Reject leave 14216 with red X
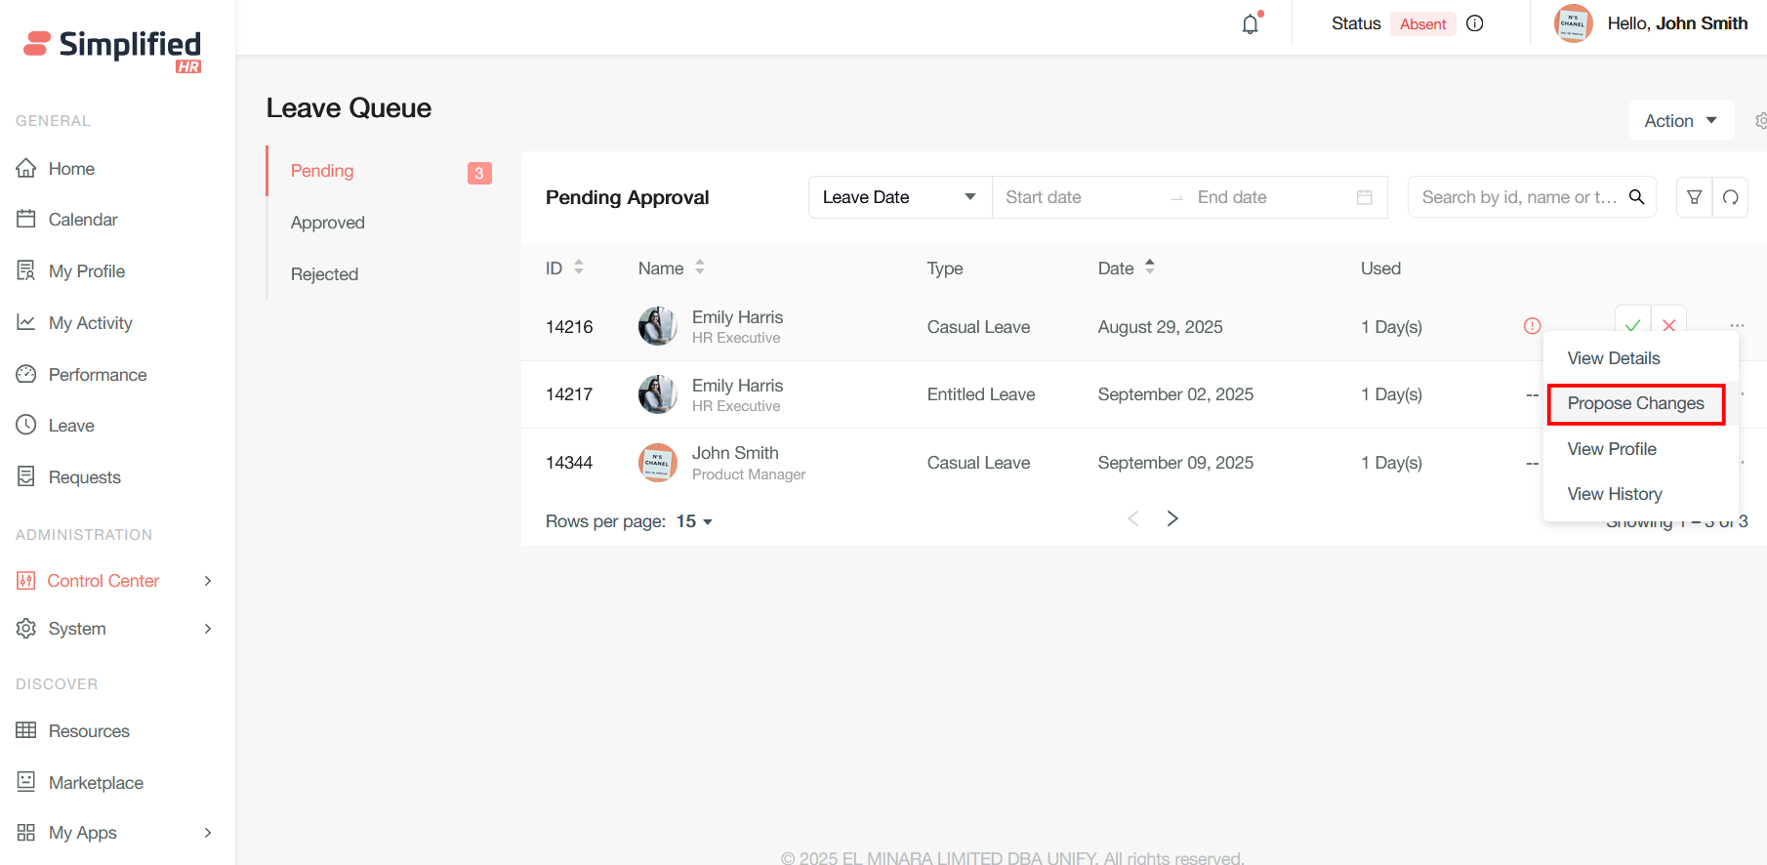1767x865 pixels. coord(1669,323)
